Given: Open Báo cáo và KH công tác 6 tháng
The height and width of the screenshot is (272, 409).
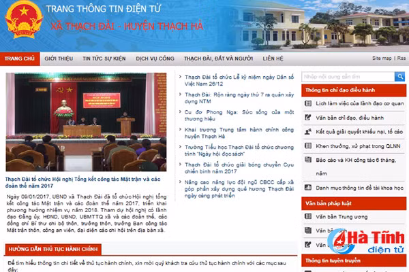Looking at the screenshot, I should (356, 167).
